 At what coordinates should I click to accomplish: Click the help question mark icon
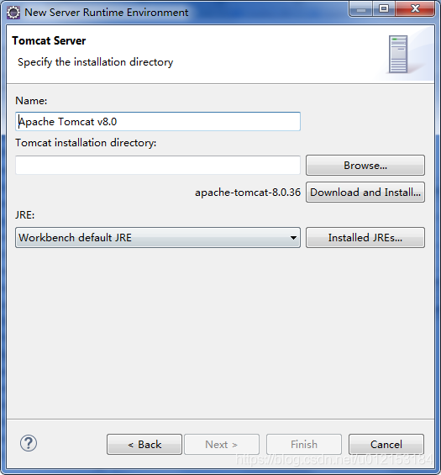coord(29,444)
